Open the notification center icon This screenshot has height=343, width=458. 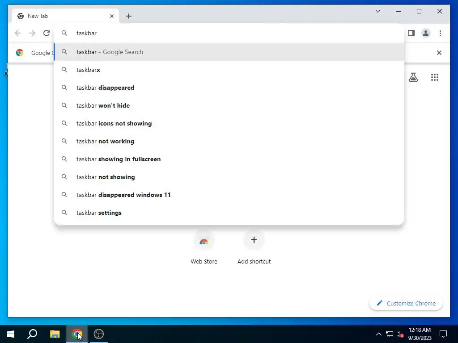(x=443, y=334)
